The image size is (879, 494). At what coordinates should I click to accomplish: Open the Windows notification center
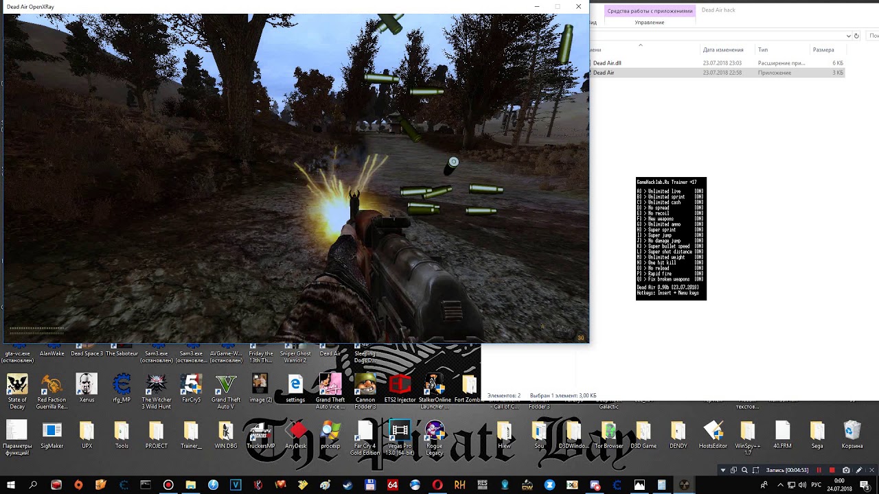pos(865,485)
